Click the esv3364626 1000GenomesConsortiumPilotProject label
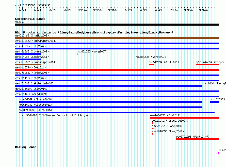The height and width of the screenshot is (167, 226). point(57,115)
